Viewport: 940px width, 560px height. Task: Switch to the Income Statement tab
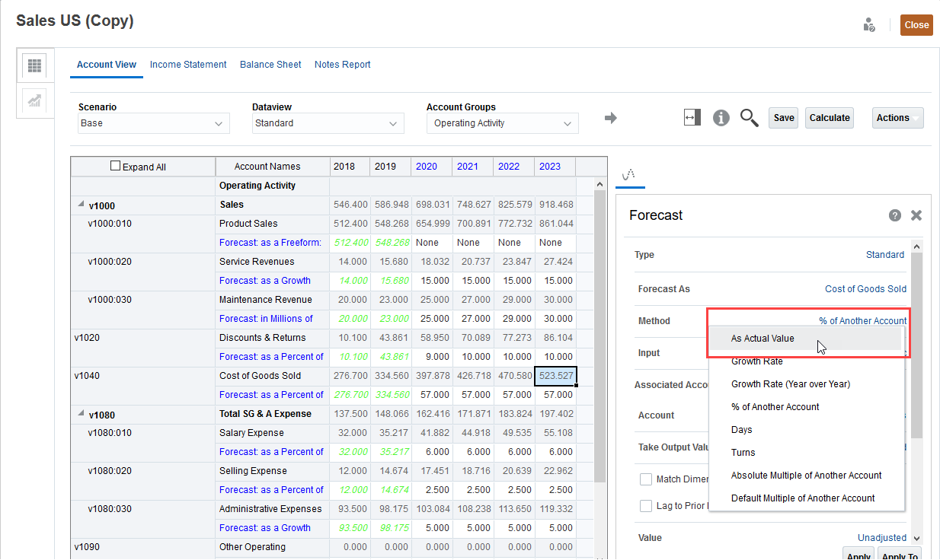[x=188, y=64]
